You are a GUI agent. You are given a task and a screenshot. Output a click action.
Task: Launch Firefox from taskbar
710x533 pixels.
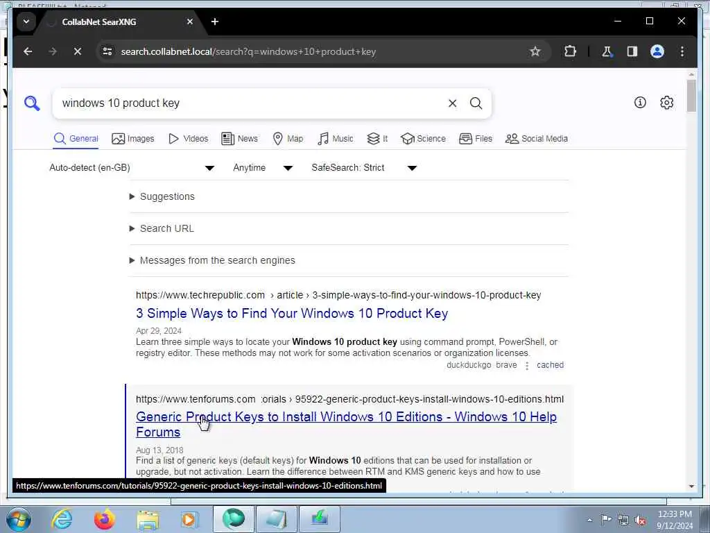point(104,519)
